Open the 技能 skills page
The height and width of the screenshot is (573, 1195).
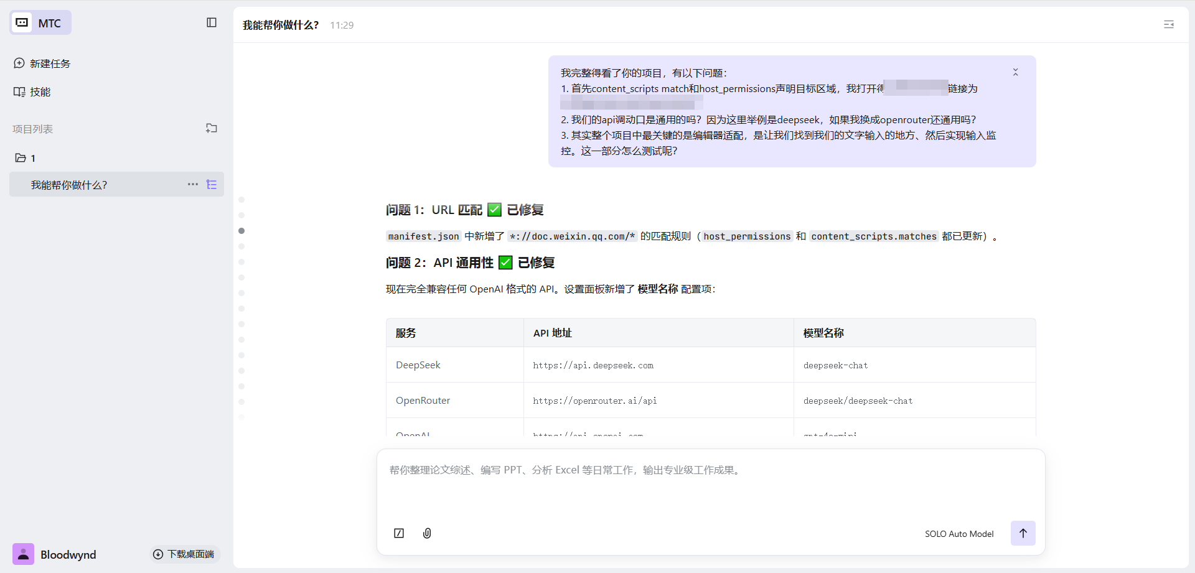[32, 92]
